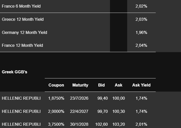Select the Greece 12 Month Yield row label
Image resolution: width=181 pixels, height=128 pixels.
point(23,19)
